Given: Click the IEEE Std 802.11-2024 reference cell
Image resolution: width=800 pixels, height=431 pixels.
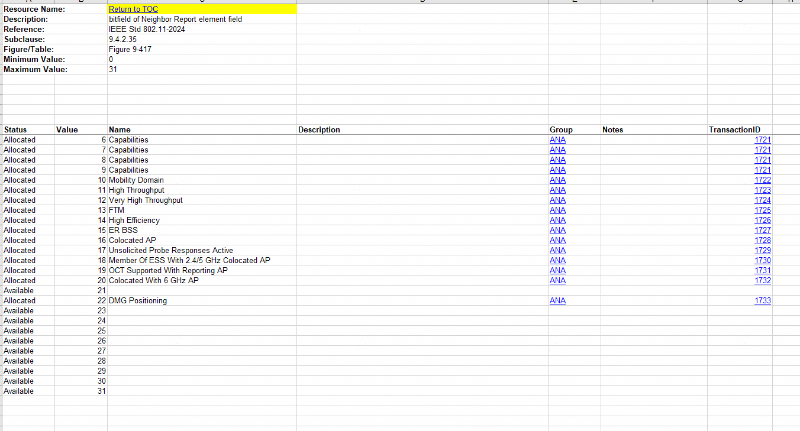Looking at the screenshot, I should point(147,30).
